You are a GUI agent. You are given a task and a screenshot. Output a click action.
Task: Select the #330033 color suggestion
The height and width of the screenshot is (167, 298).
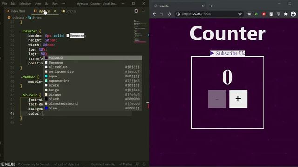click(x=93, y=58)
